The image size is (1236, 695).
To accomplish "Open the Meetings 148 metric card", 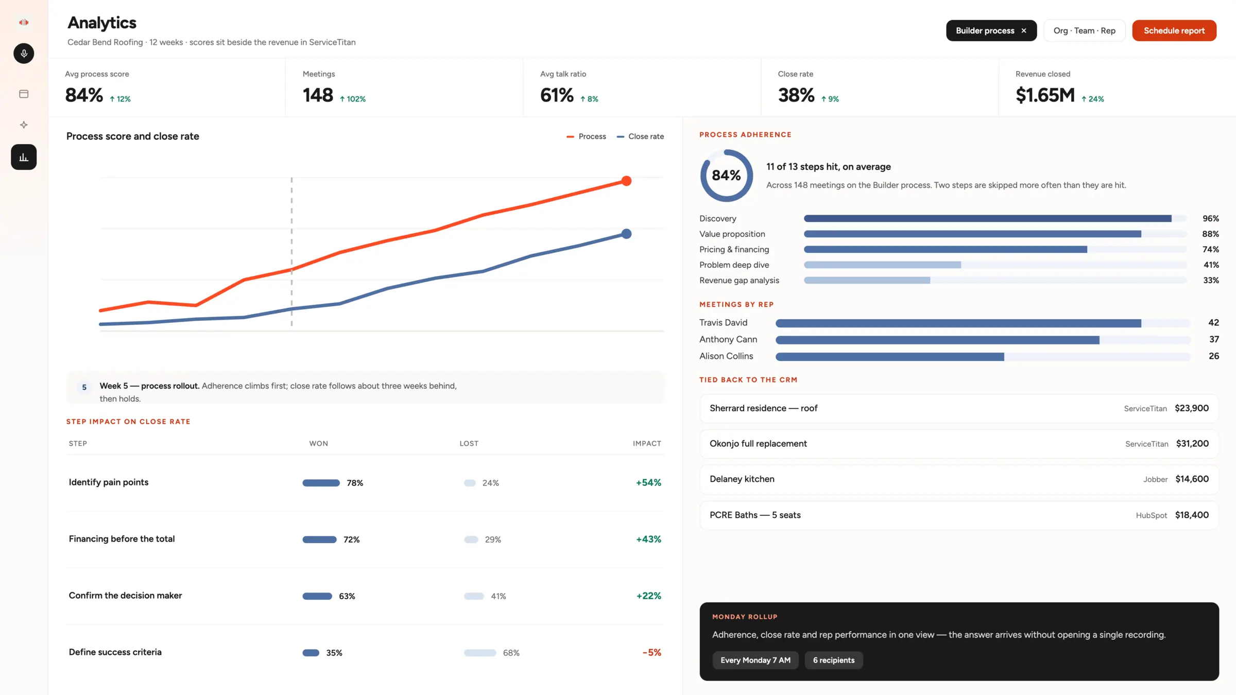I will pyautogui.click(x=404, y=88).
